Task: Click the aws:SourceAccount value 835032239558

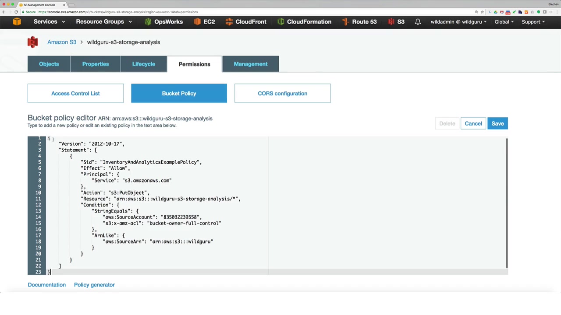Action: (x=180, y=217)
